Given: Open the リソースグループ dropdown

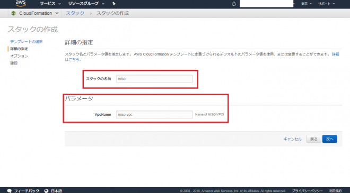Looking at the screenshot, I should tap(86, 4).
